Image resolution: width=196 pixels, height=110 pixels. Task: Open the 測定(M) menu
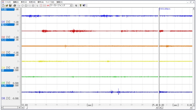(x=32, y=2)
